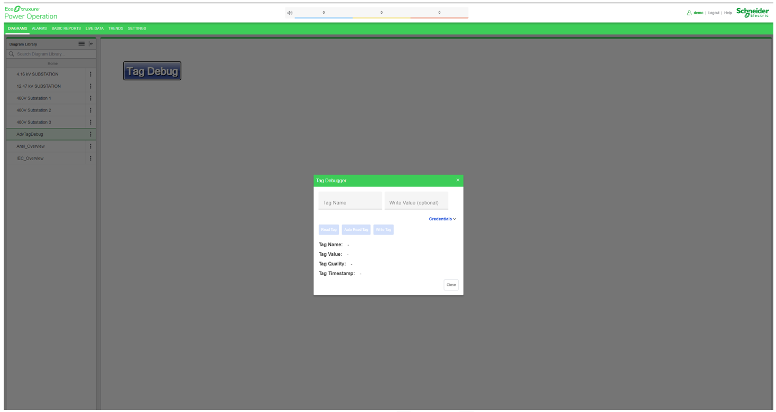Select the IEC_Overview diagram
The image size is (776, 412).
(x=30, y=158)
